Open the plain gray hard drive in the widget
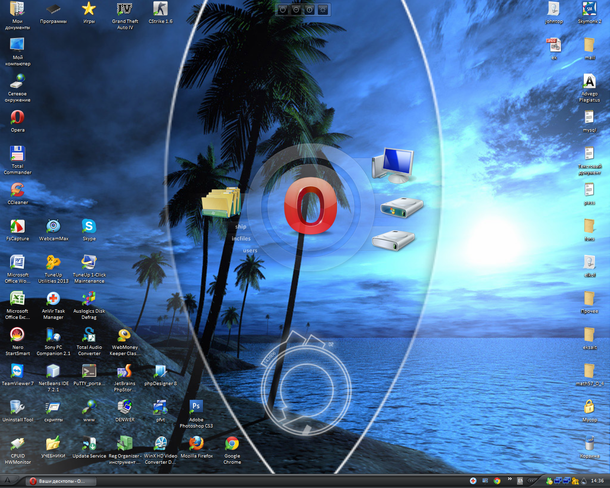This screenshot has height=488, width=610. coord(394,240)
